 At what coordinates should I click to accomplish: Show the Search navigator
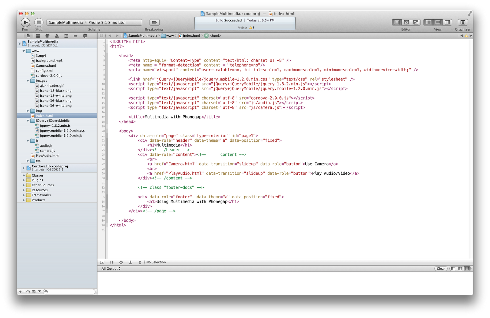point(47,36)
